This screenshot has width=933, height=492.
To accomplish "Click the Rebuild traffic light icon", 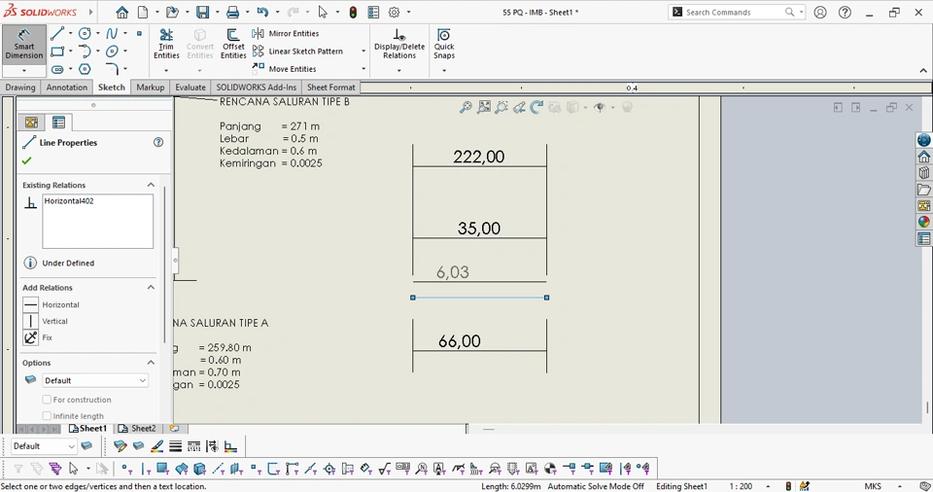I will 353,12.
